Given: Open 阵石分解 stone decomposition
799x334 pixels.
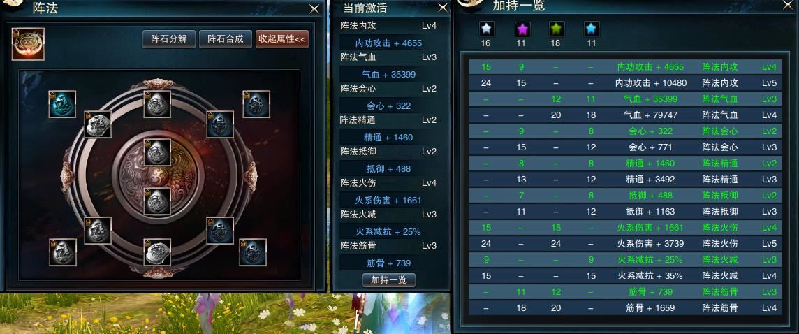Looking at the screenshot, I should (x=169, y=38).
